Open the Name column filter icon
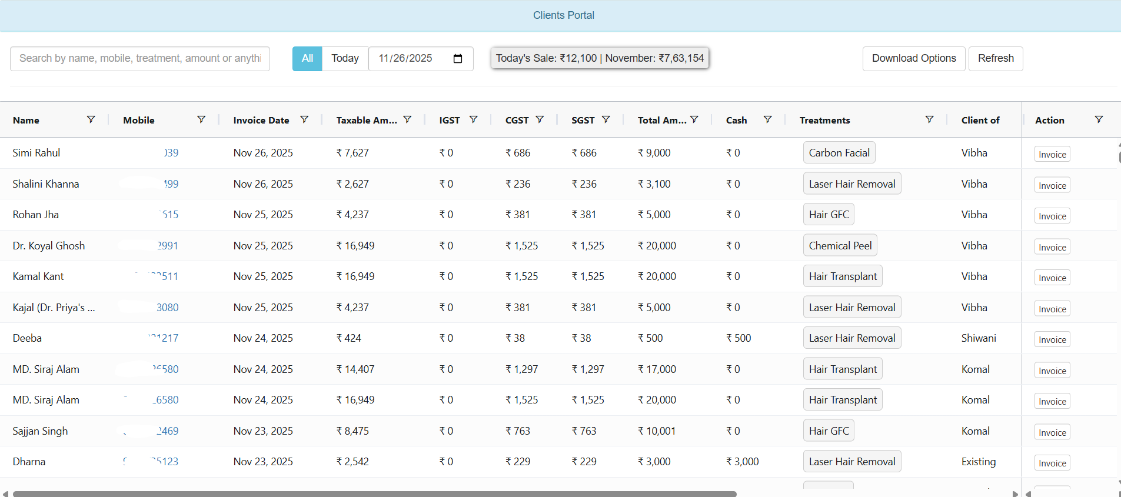Viewport: 1121px width, 497px height. [x=91, y=119]
